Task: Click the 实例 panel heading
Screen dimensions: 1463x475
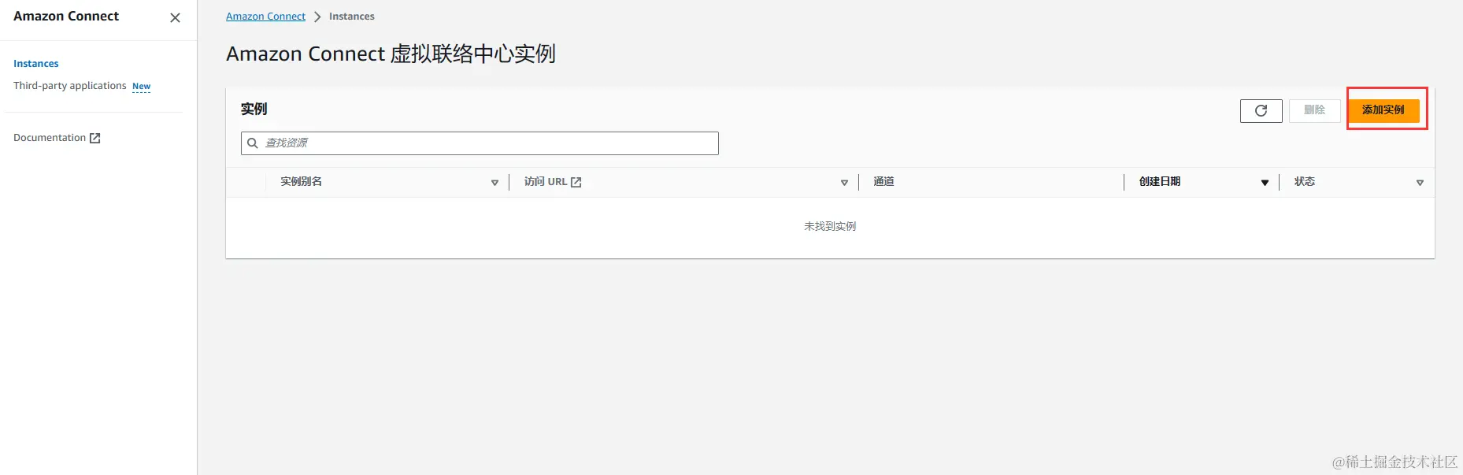Action: click(254, 109)
